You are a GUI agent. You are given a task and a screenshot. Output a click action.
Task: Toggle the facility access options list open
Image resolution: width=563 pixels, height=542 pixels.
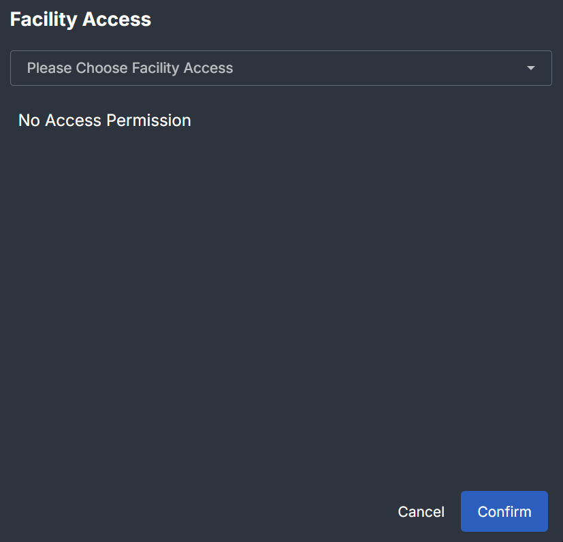point(280,68)
